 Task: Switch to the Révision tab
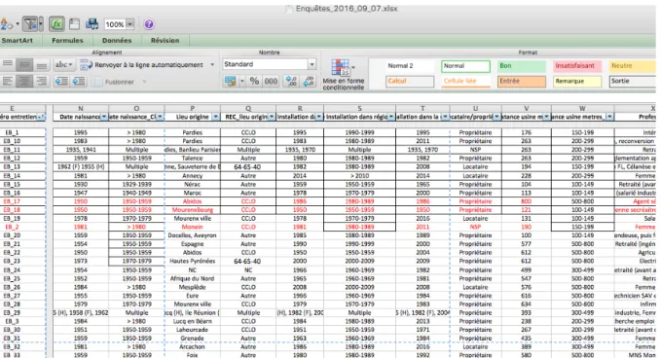[x=165, y=41]
